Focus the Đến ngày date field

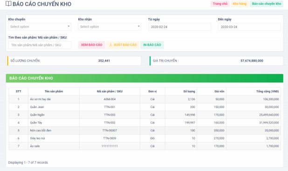[x=249, y=27]
